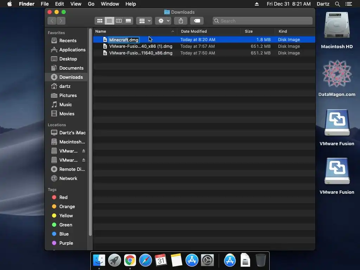Click the Finder search field
Image resolution: width=360 pixels, height=270 pixels.
click(262, 21)
